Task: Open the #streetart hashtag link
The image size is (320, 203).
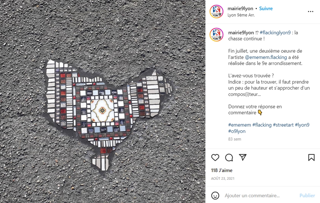Action: tap(283, 125)
